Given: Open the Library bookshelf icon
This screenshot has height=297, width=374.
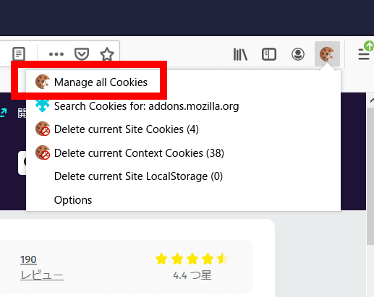Looking at the screenshot, I should [x=240, y=54].
